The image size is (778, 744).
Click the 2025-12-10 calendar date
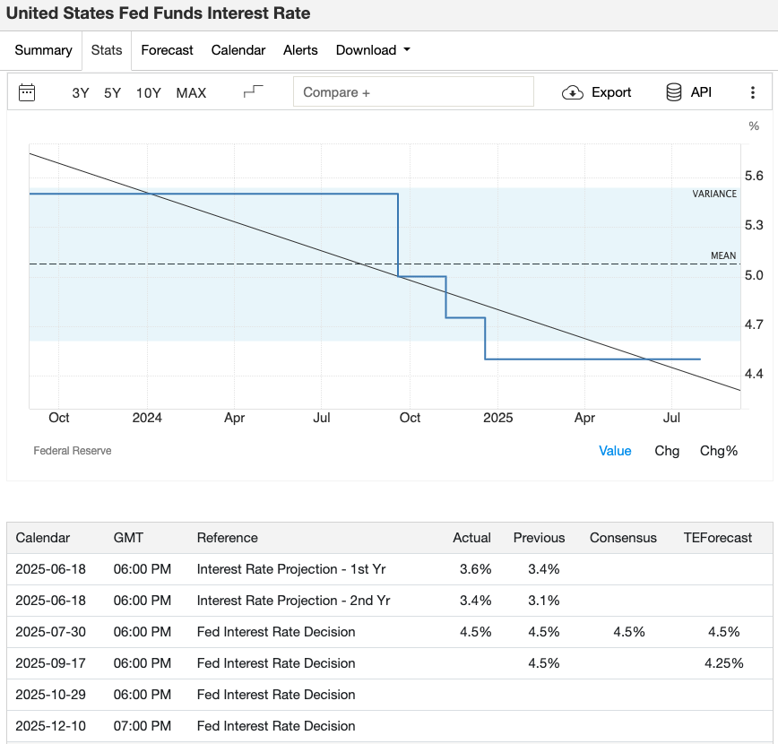coord(50,726)
